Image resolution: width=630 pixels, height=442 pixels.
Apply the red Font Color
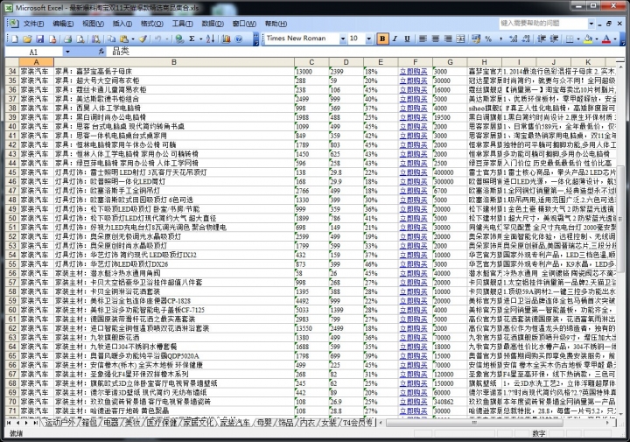[x=606, y=39]
